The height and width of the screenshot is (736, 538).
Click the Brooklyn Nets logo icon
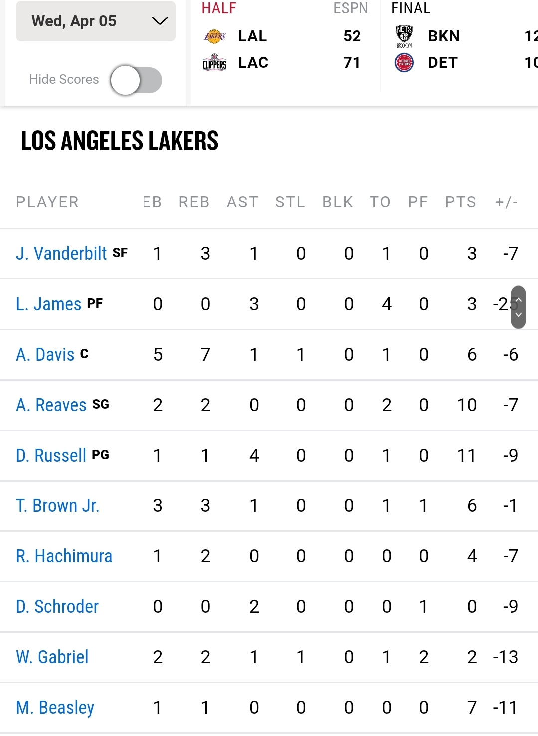click(404, 36)
